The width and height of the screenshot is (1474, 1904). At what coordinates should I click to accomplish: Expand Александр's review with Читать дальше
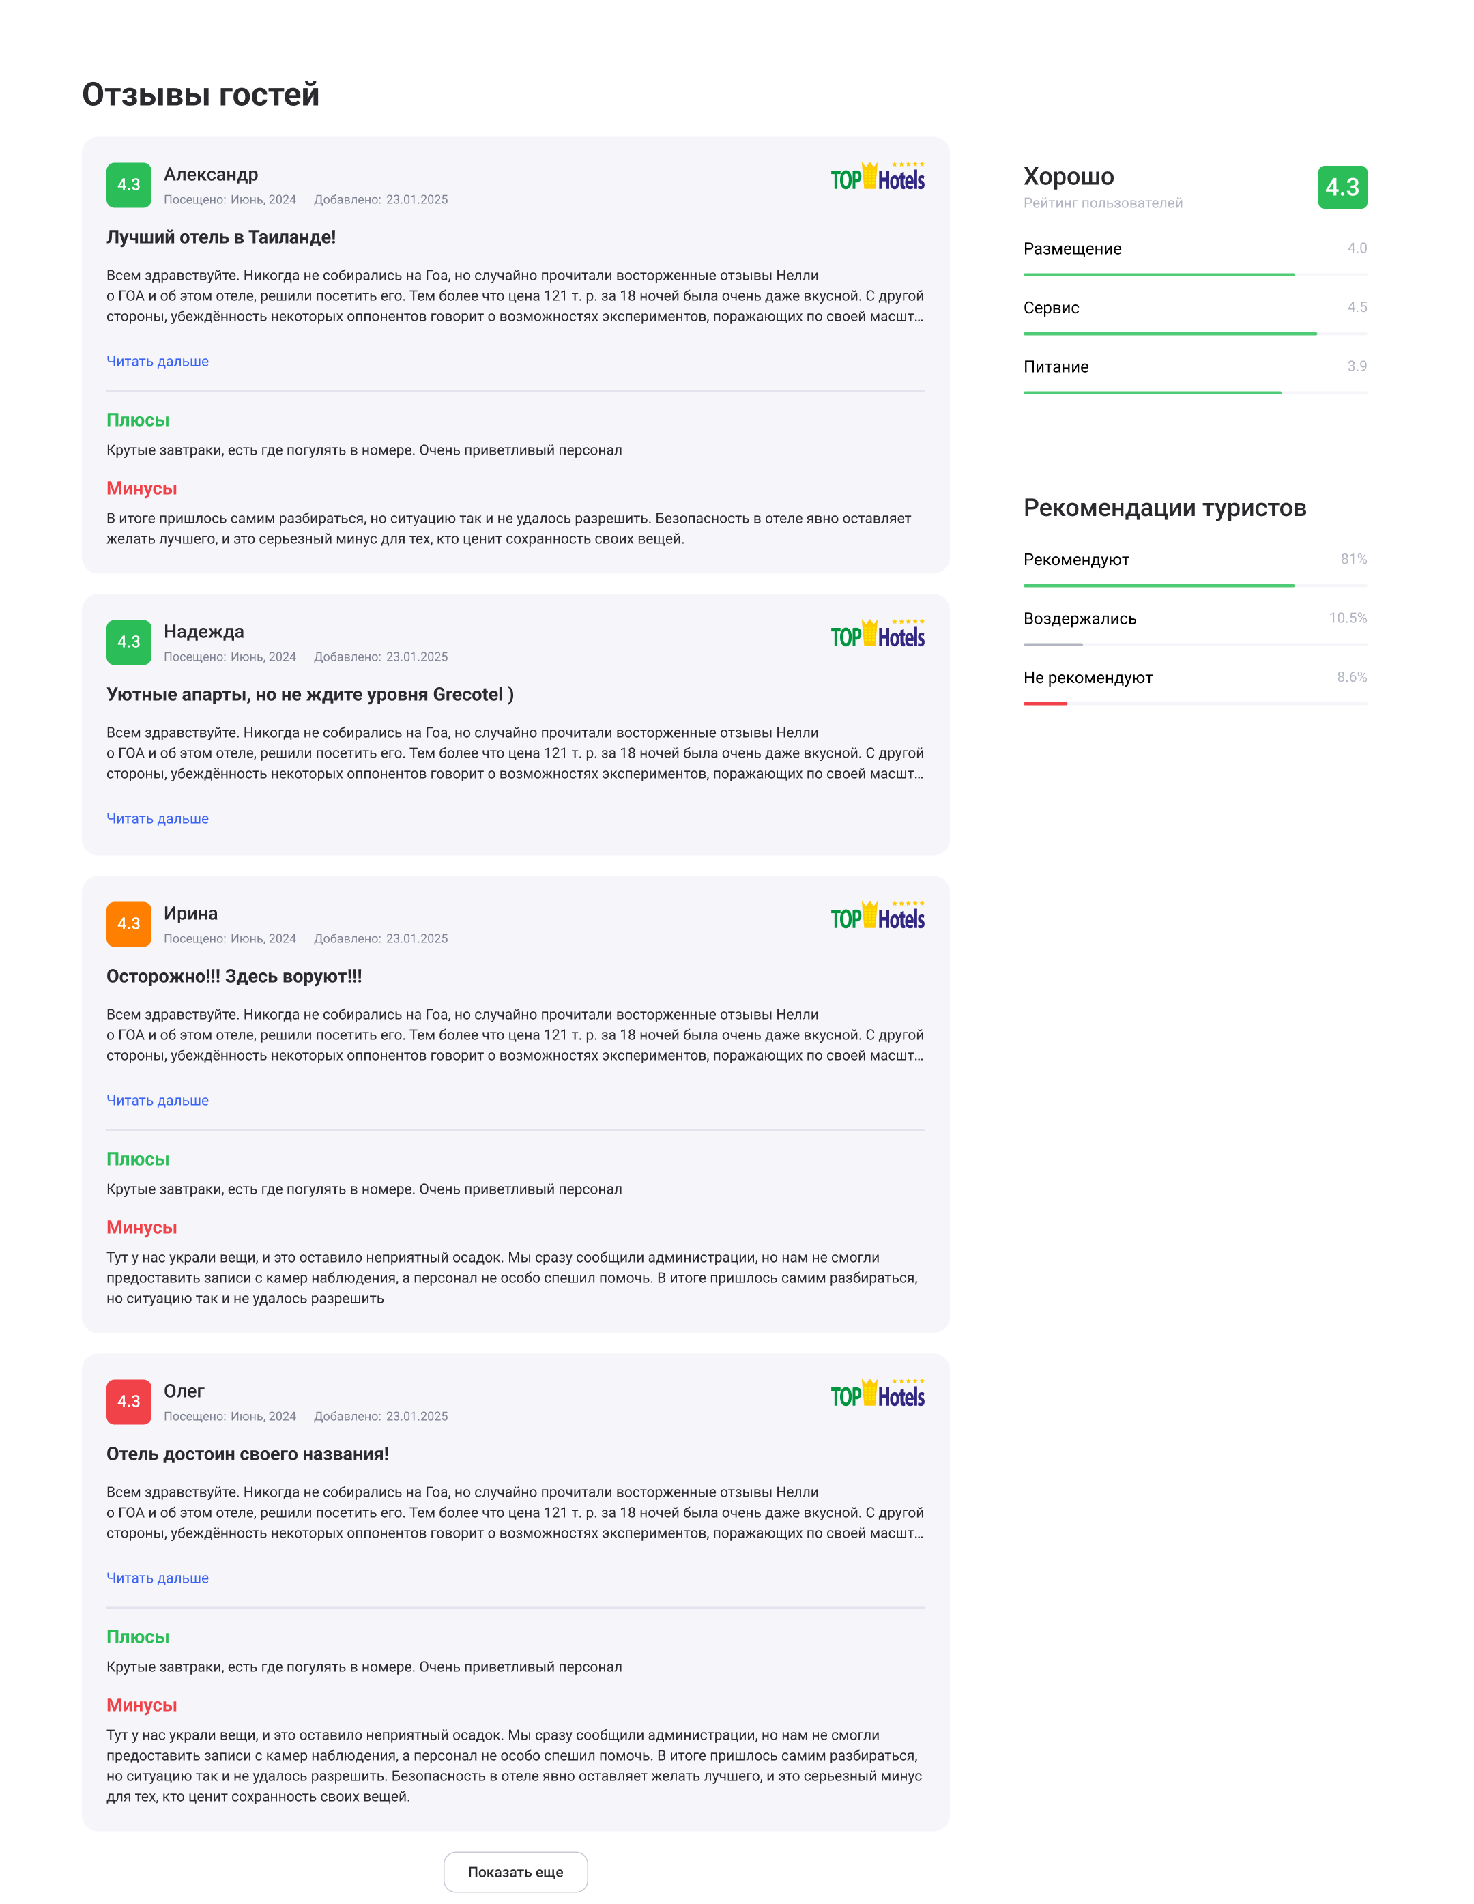point(158,362)
